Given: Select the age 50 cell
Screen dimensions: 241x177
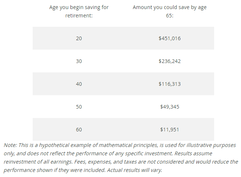Looking at the screenshot, I should [x=79, y=107].
